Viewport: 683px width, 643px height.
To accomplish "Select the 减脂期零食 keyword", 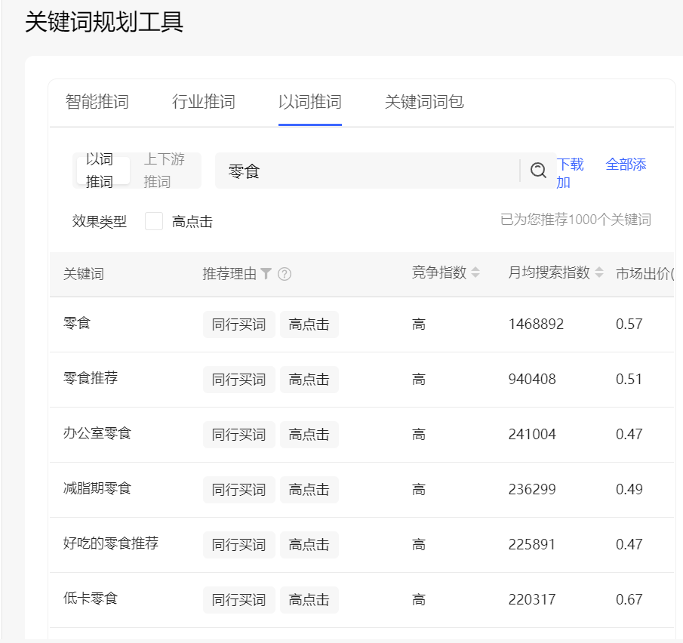I will [97, 488].
